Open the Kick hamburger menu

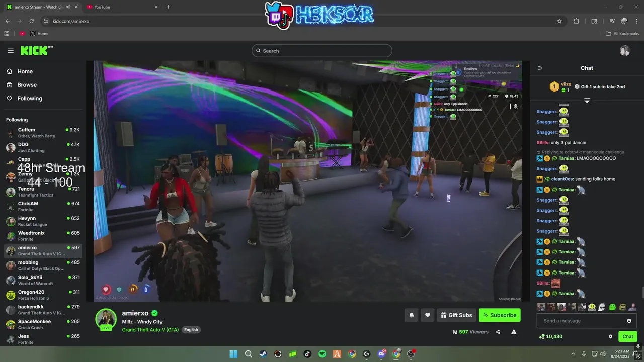tap(11, 51)
